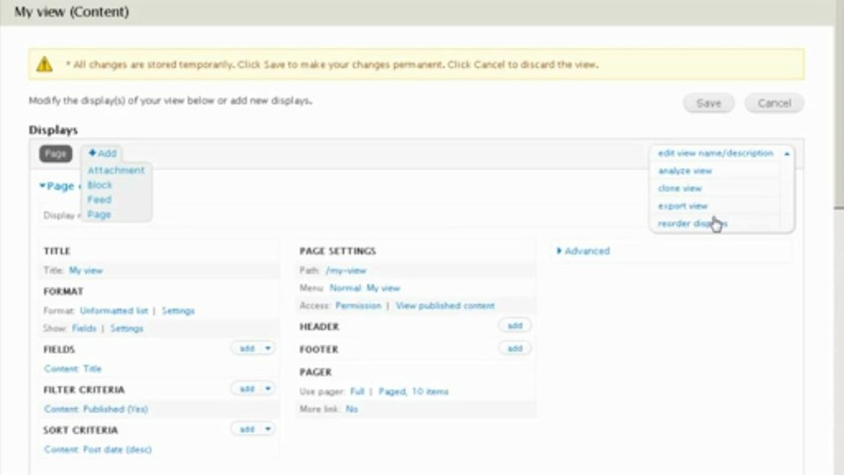Screen dimensions: 844x475
Task: Collapse the Page details section
Action: 58,186
